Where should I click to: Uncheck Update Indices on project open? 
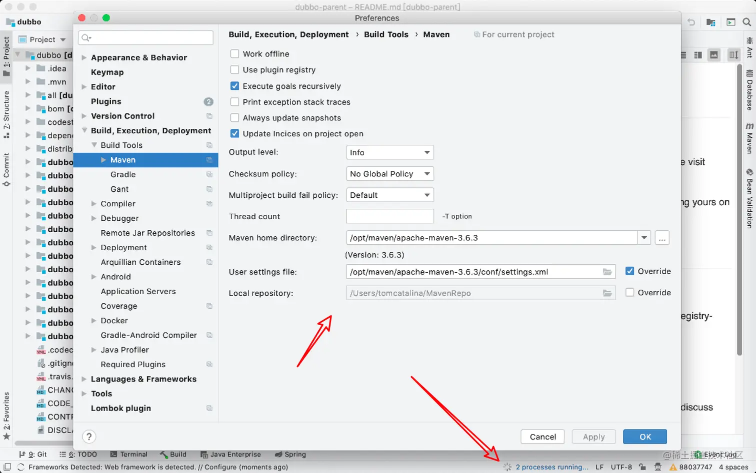(x=234, y=134)
